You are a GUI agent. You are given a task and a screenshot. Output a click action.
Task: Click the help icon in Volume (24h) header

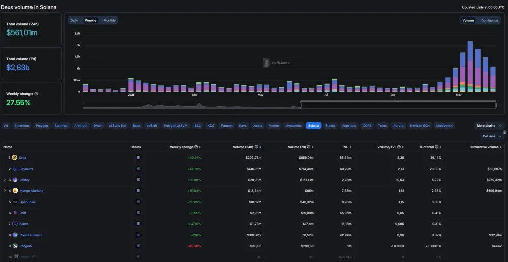pos(256,147)
